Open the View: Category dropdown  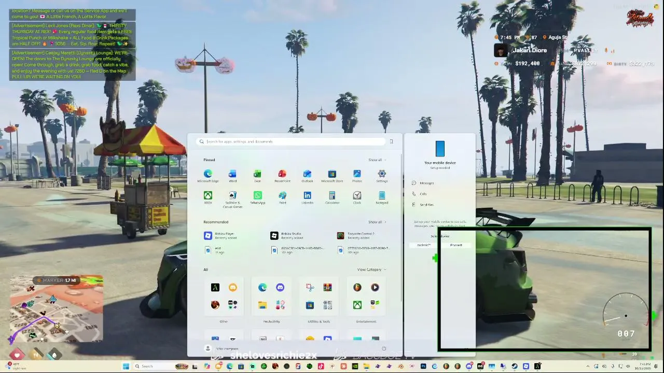pyautogui.click(x=371, y=270)
